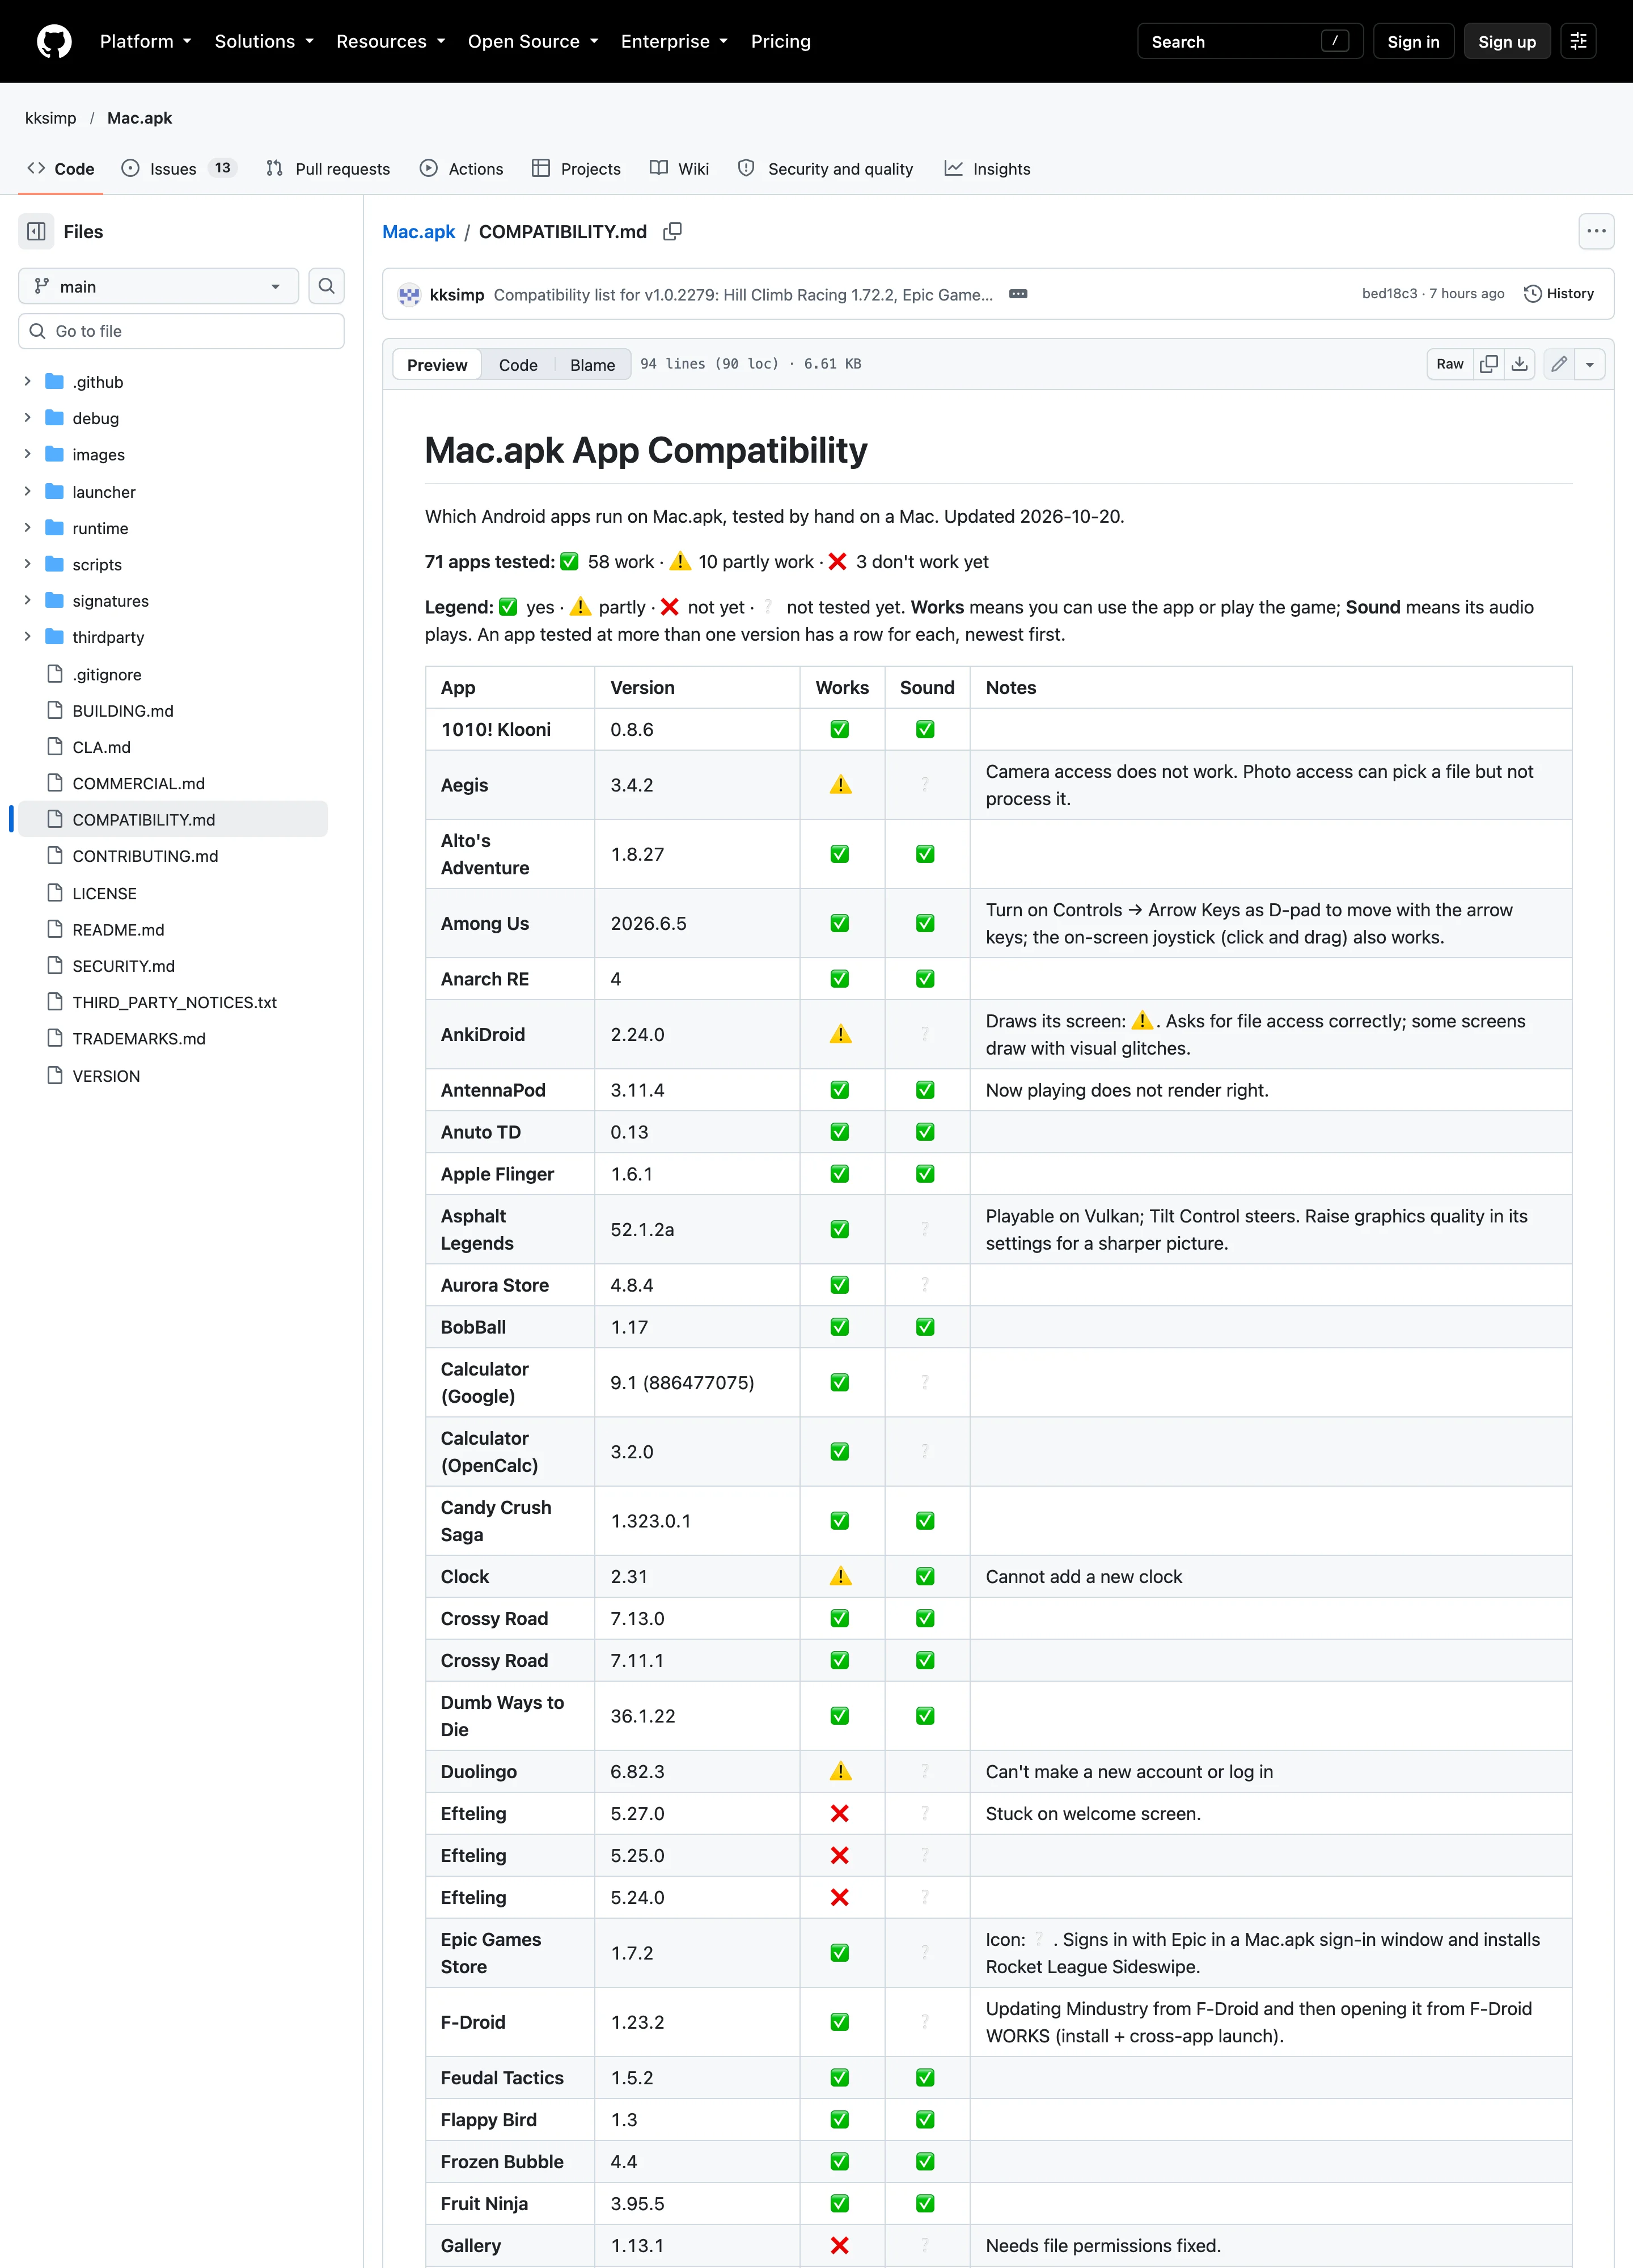Expand commit message ellipsis
The height and width of the screenshot is (2268, 1633).
click(1018, 294)
